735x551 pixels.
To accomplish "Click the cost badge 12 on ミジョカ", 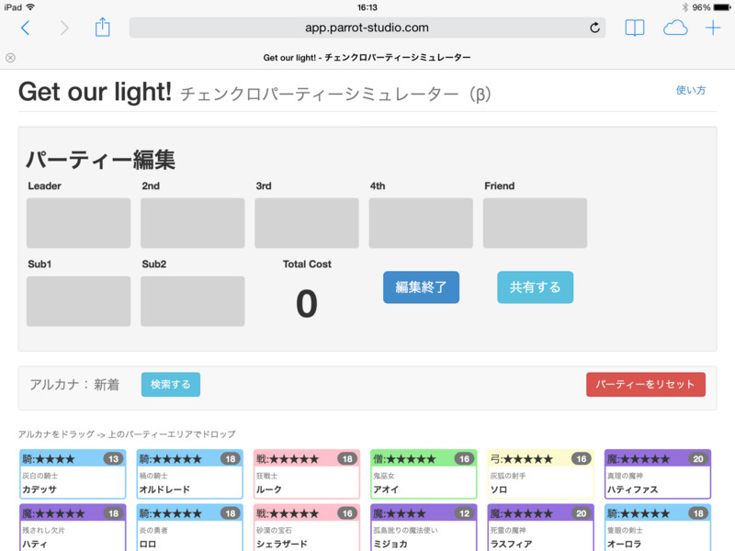I will 465,513.
